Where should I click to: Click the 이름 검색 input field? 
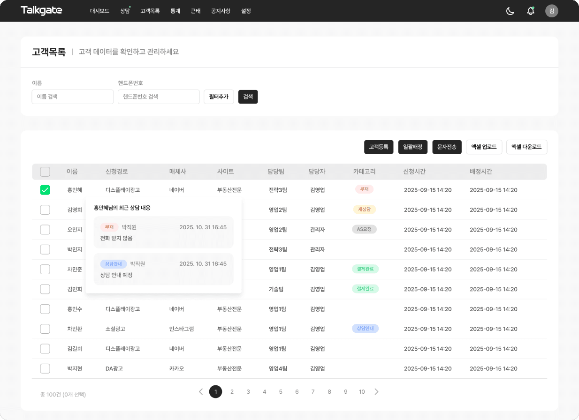click(72, 97)
